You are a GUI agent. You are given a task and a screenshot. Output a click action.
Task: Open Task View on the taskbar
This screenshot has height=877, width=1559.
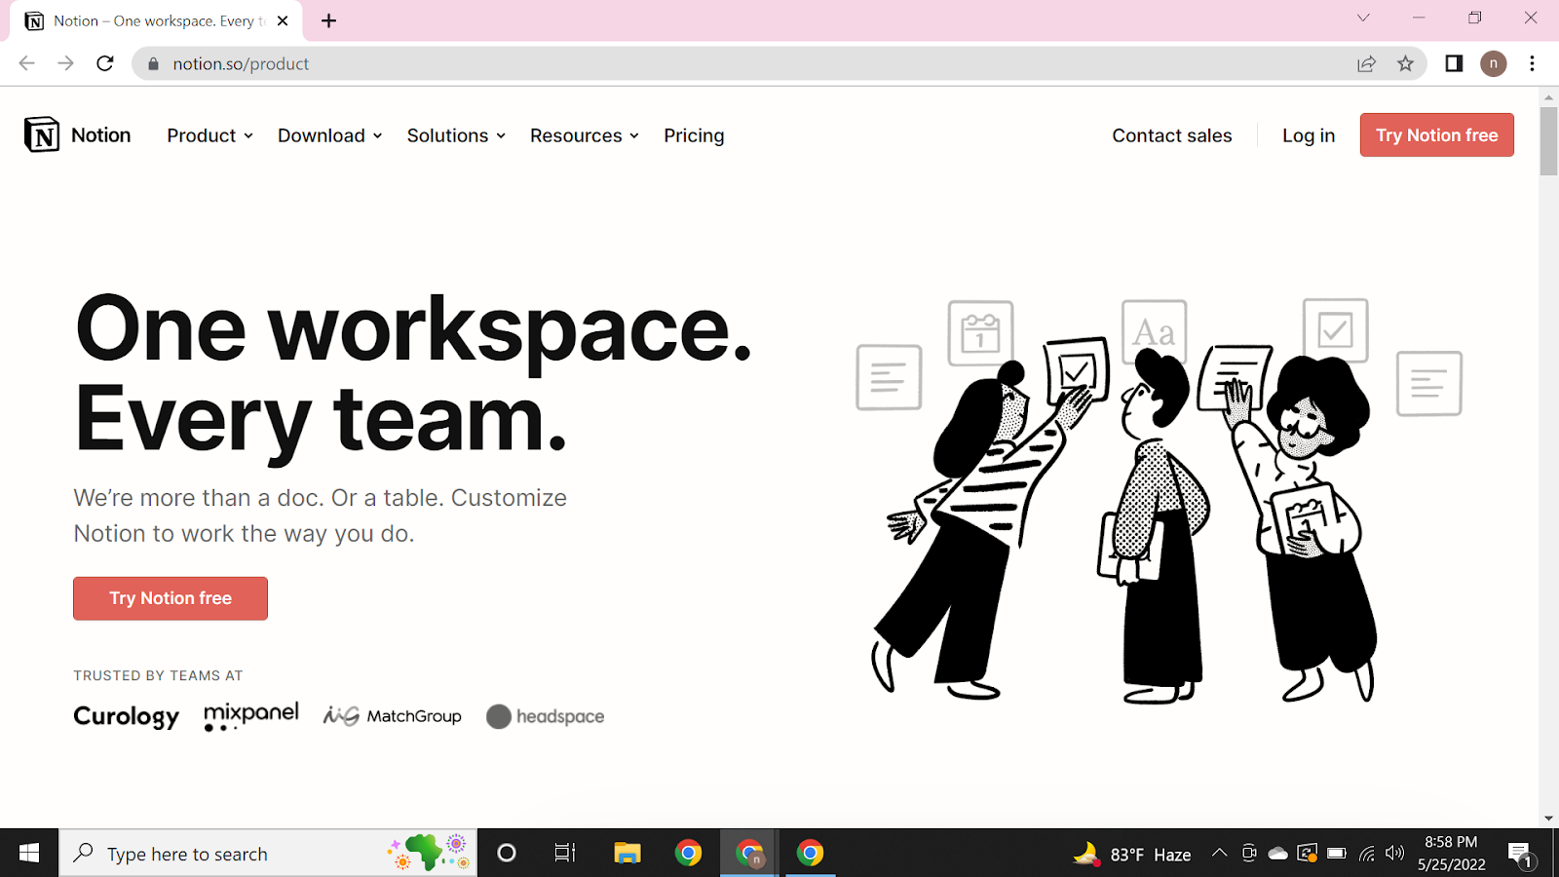click(565, 854)
